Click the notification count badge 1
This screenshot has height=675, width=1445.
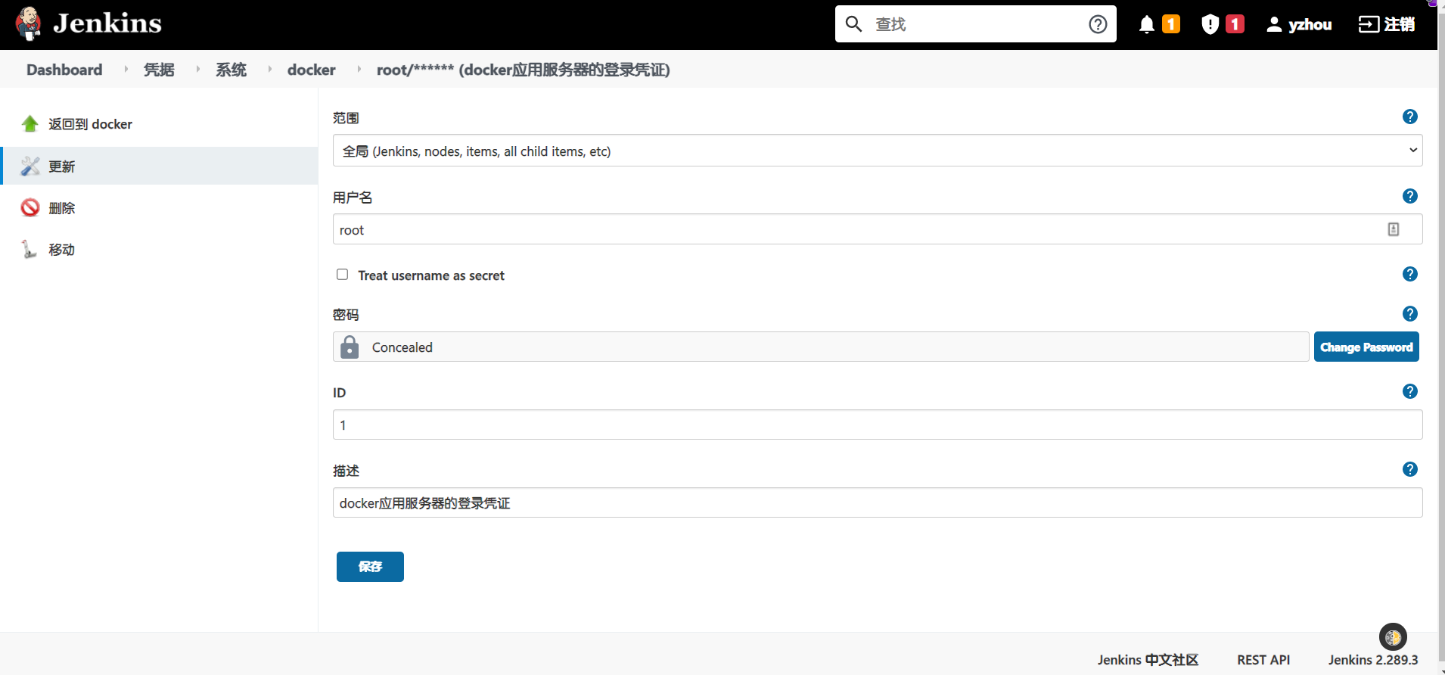pyautogui.click(x=1171, y=24)
